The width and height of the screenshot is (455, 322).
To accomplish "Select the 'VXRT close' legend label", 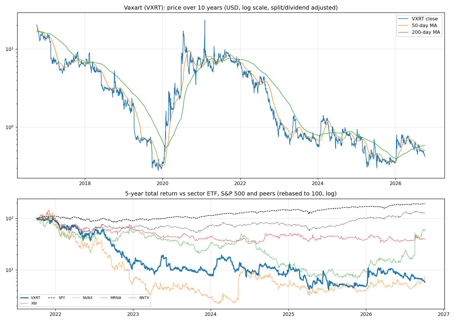I will (x=425, y=19).
